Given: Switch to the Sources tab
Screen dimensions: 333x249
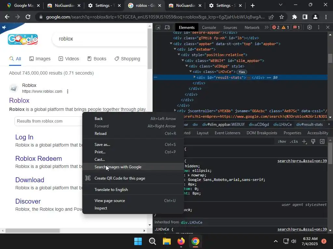Looking at the screenshot, I should click(x=230, y=28).
